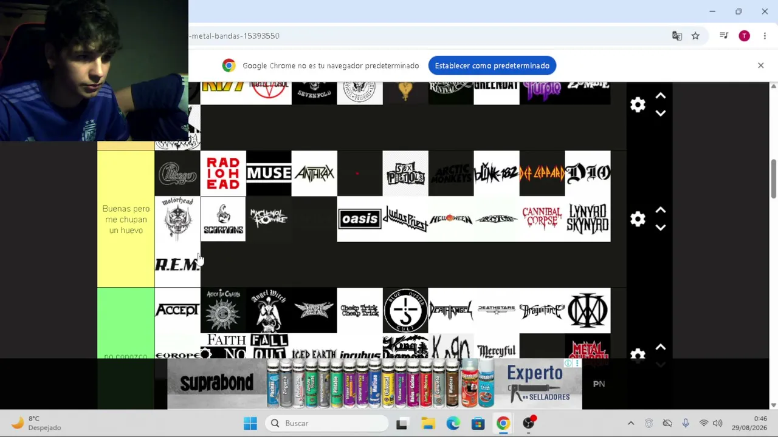Click the microphone icon in system tray
This screenshot has height=437, width=778.
tap(685, 423)
